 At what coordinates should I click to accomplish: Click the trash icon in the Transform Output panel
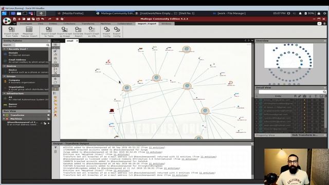click(x=56, y=152)
